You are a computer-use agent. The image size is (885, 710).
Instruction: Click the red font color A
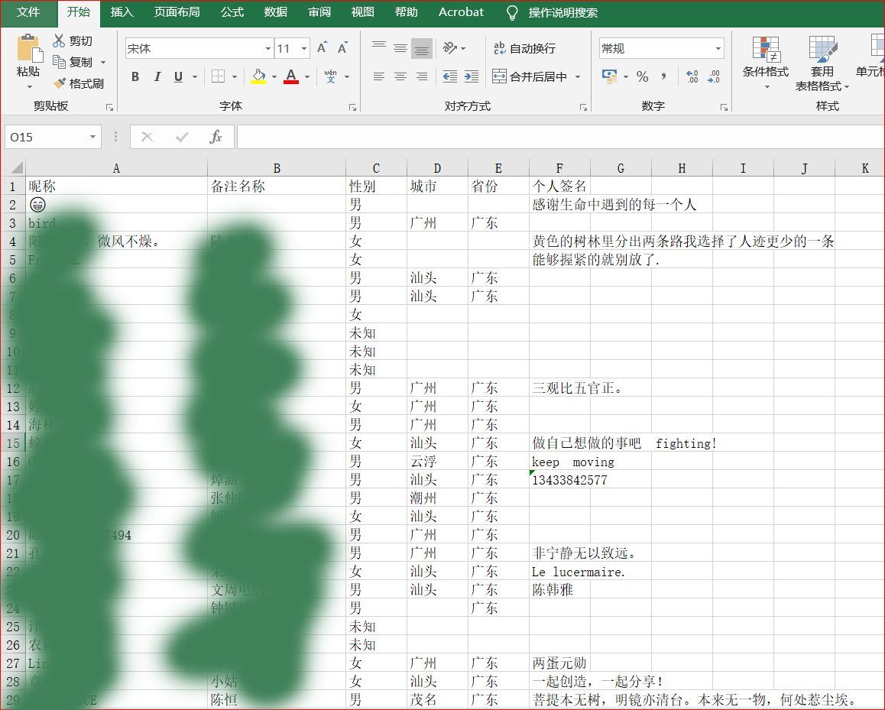290,76
